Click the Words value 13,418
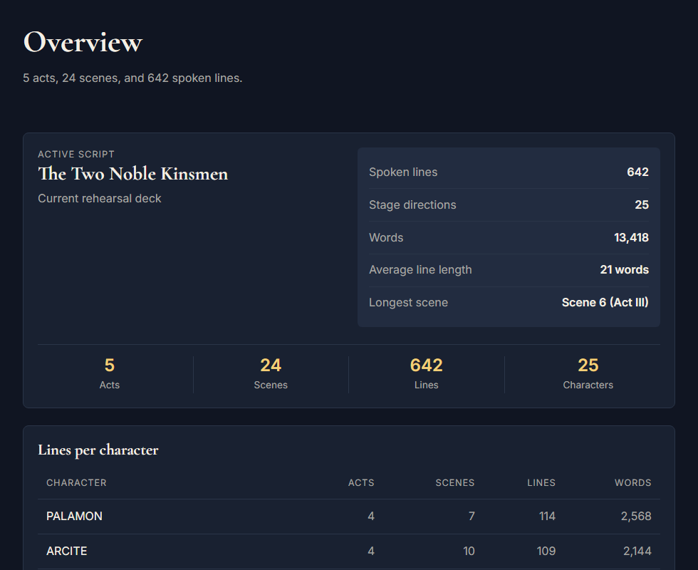This screenshot has height=570, width=698. [631, 237]
